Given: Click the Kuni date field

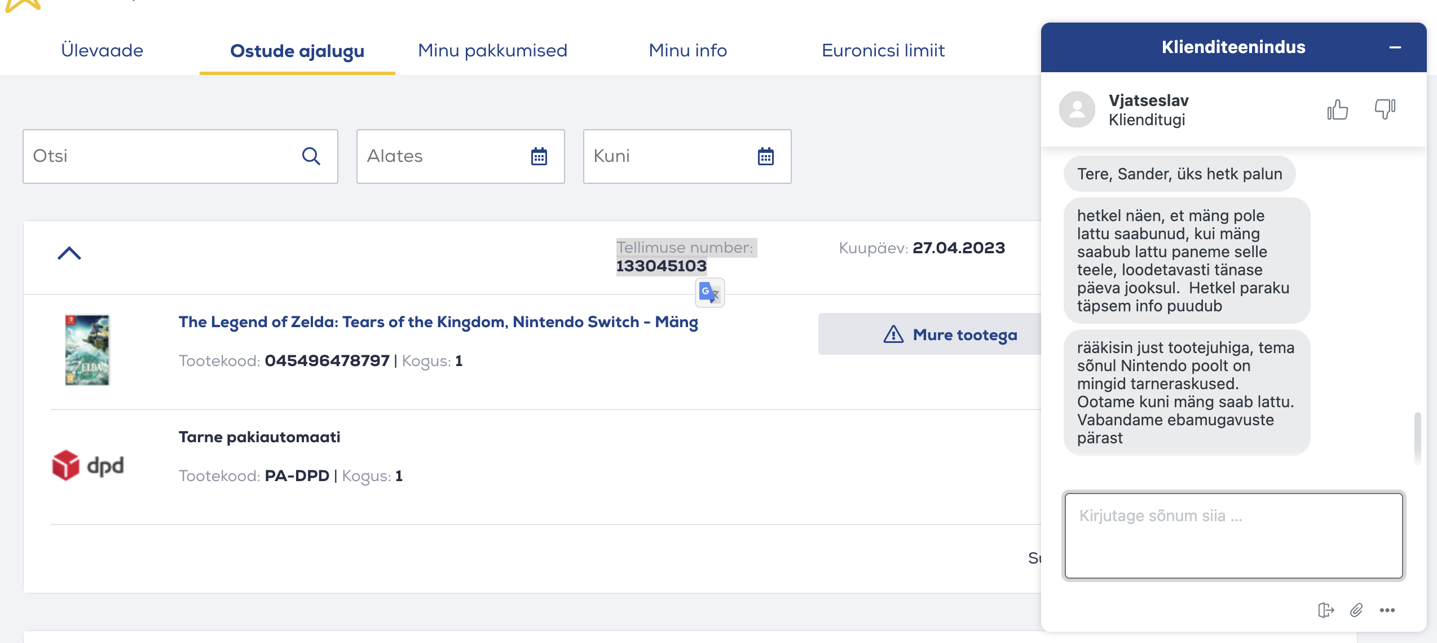Looking at the screenshot, I should 687,156.
